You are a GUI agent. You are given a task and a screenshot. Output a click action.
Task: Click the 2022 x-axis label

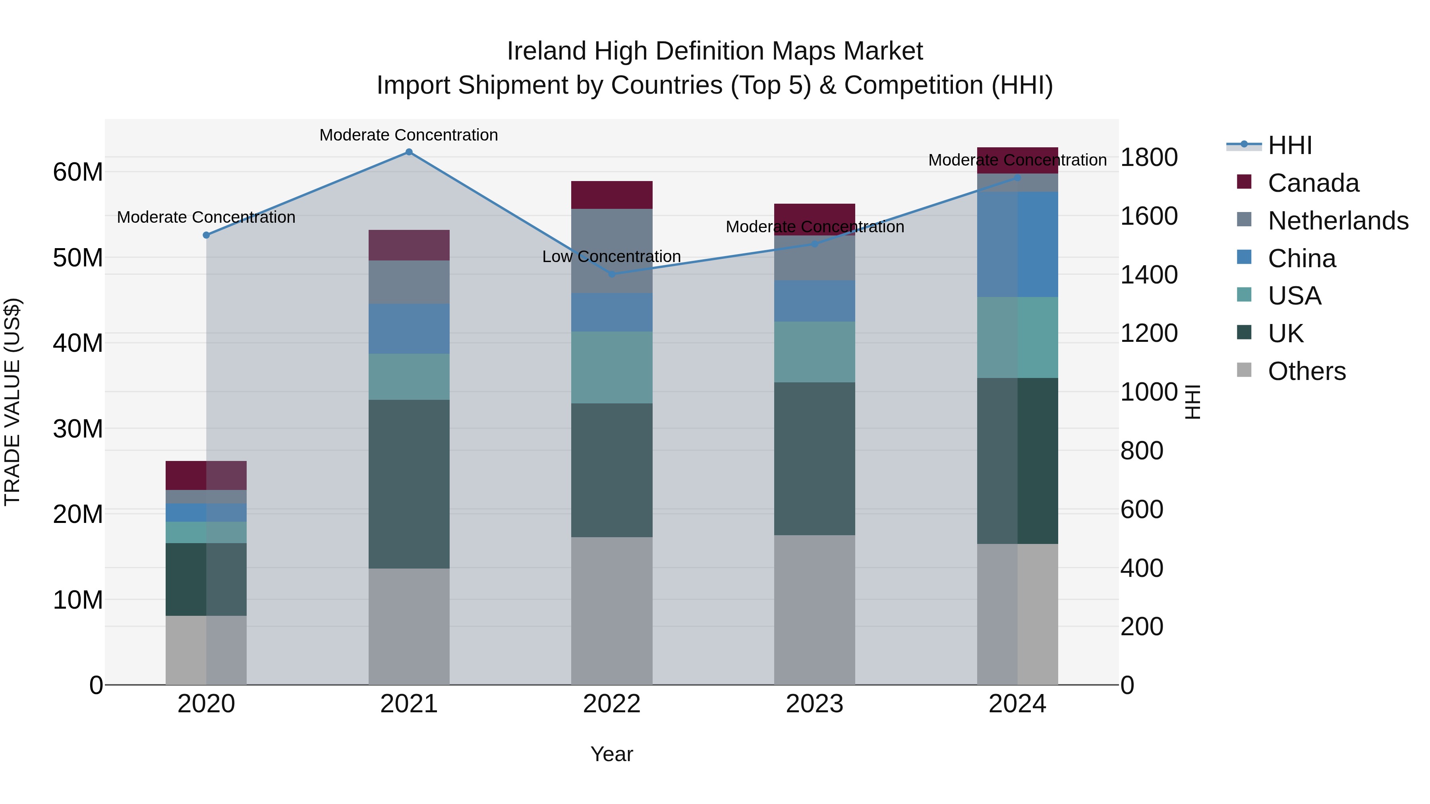pyautogui.click(x=612, y=704)
